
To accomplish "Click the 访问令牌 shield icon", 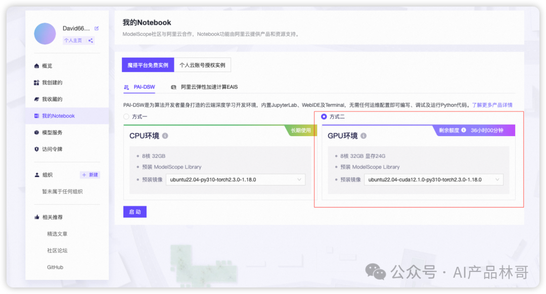I will click(x=36, y=149).
